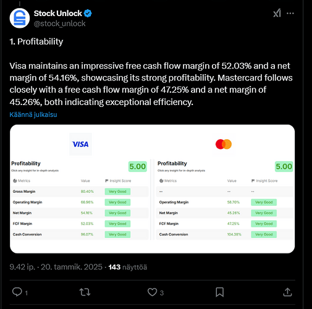Image resolution: width=312 pixels, height=309 pixels.
Task: Open the Grok xAI icon on post
Action: point(277,14)
